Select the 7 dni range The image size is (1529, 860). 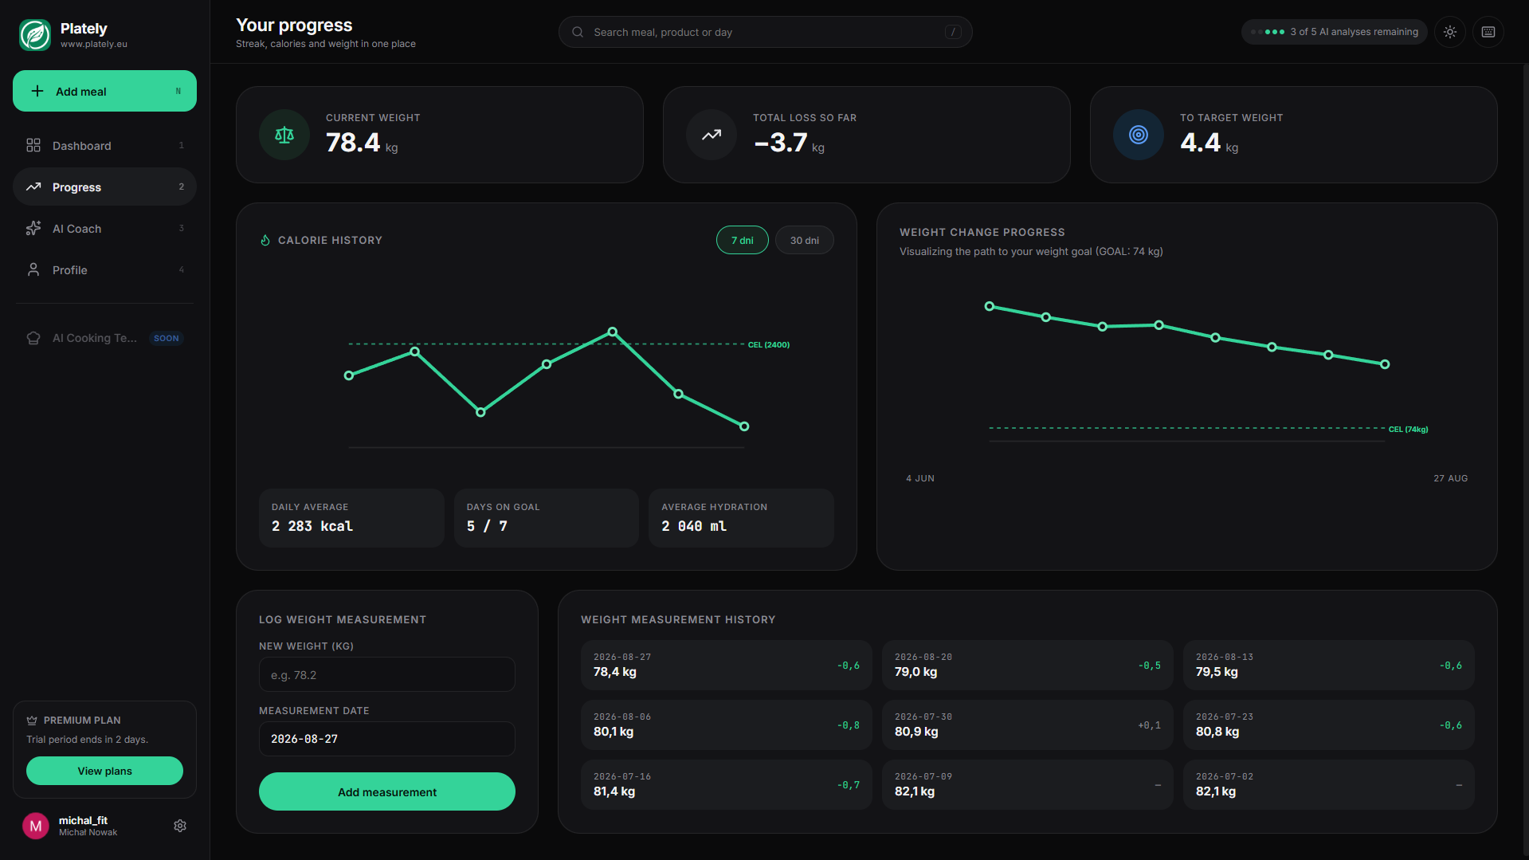pos(743,240)
